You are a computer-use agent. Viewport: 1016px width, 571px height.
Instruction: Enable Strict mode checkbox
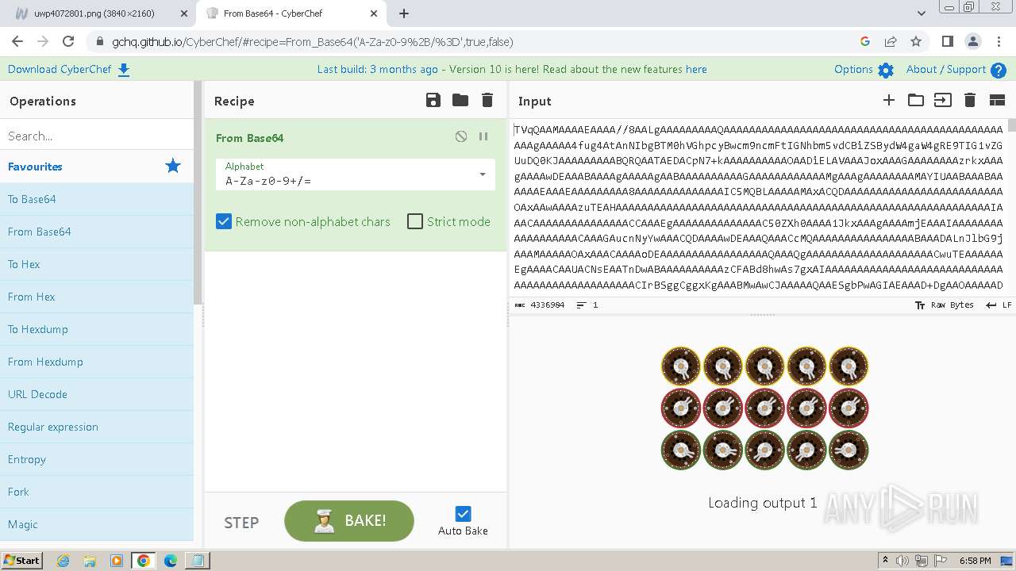click(x=415, y=221)
